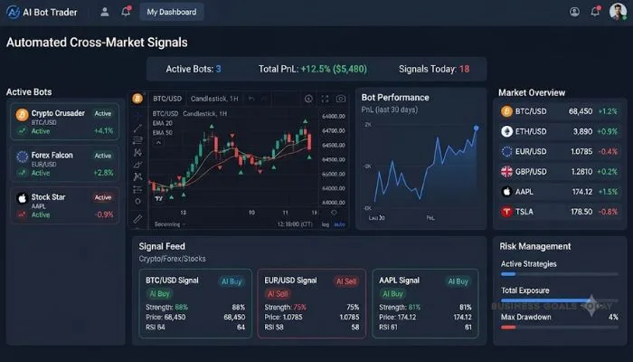633x362 pixels.
Task: Select the horizontal lines Fibonacci tool
Action: pyautogui.click(x=137, y=140)
